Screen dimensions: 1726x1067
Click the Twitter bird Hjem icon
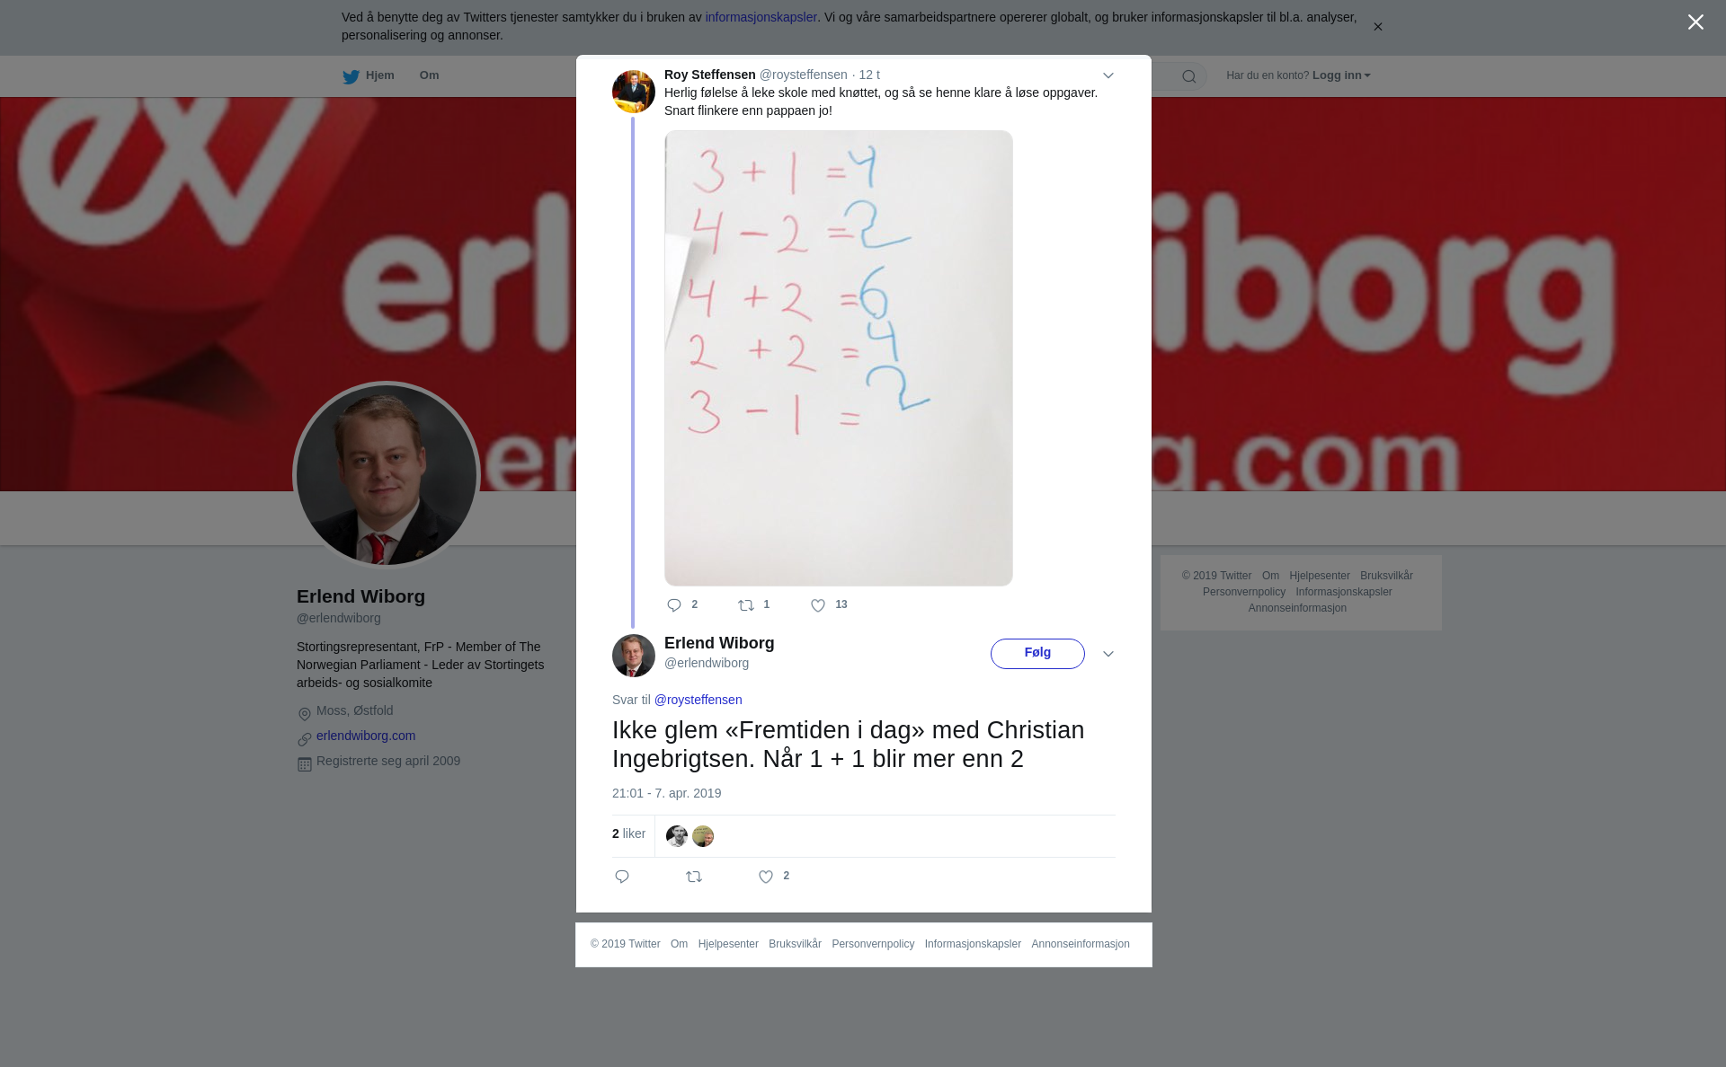coord(351,76)
